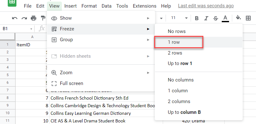Open the Insert menu
This screenshot has height=124, width=256.
(70, 6)
